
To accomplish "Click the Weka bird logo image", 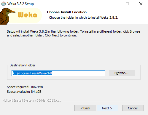I will click(7, 16).
